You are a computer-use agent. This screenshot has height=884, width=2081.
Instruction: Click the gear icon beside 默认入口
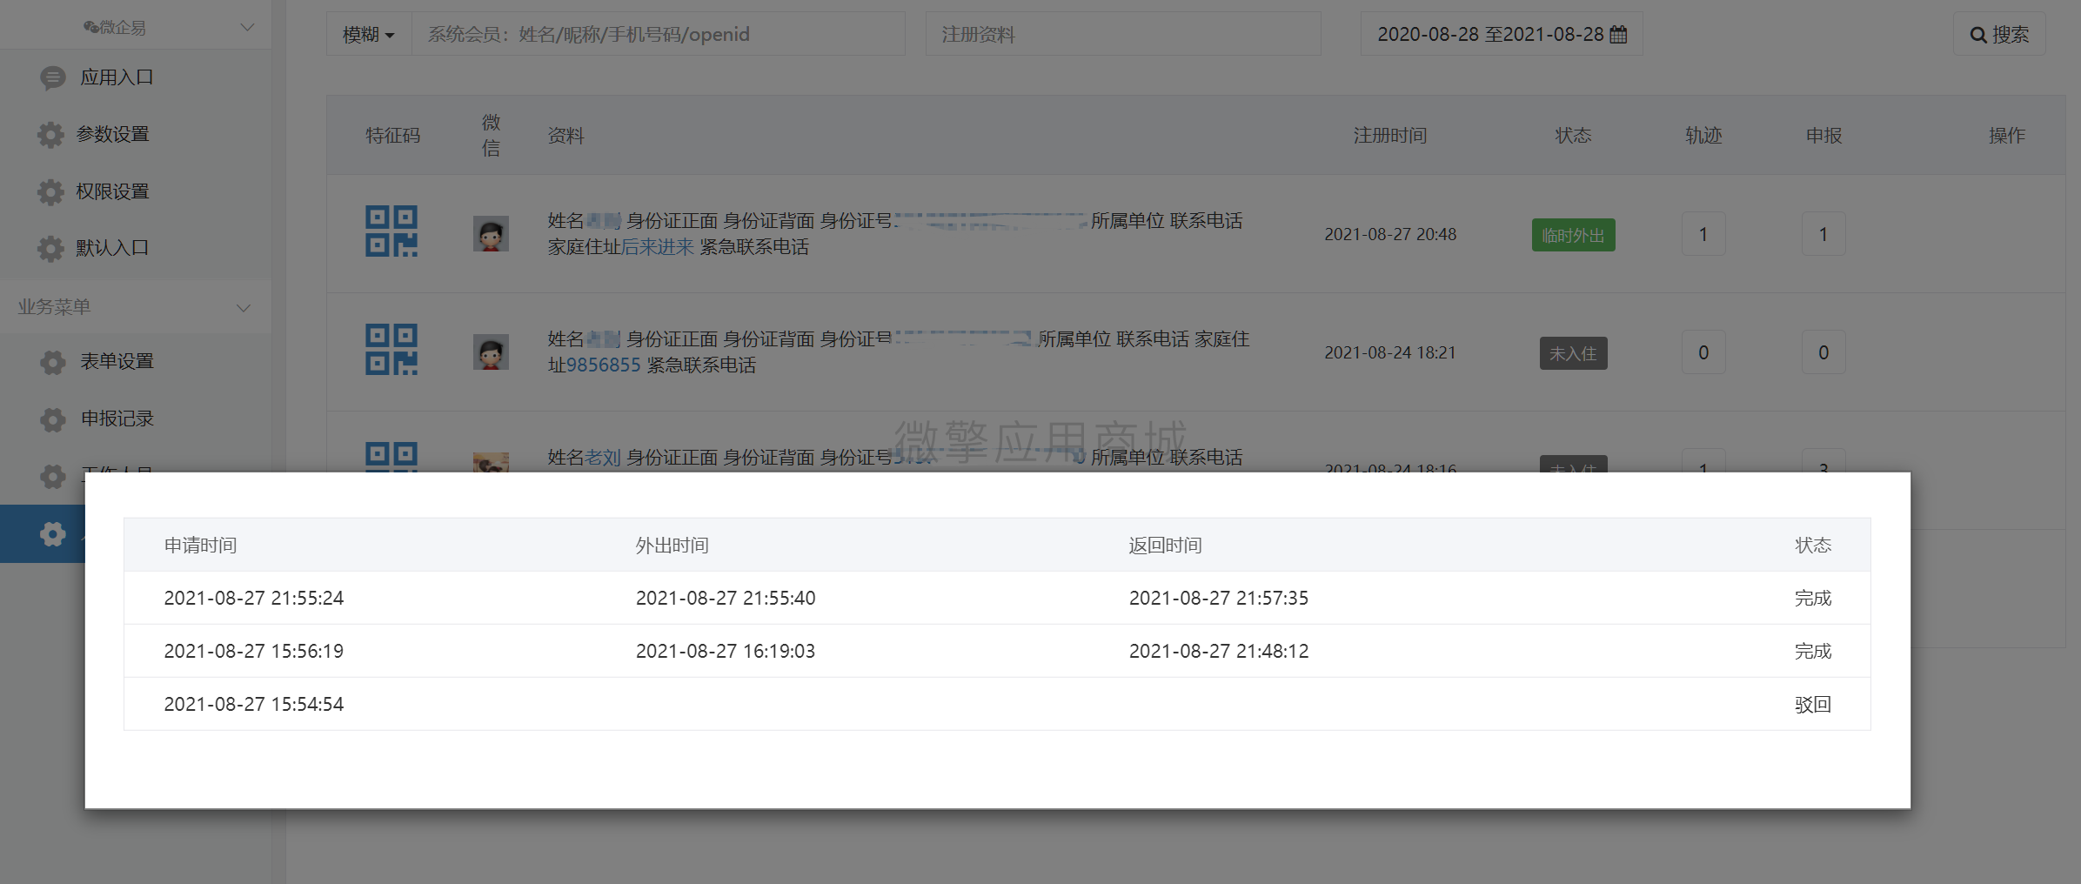50,249
